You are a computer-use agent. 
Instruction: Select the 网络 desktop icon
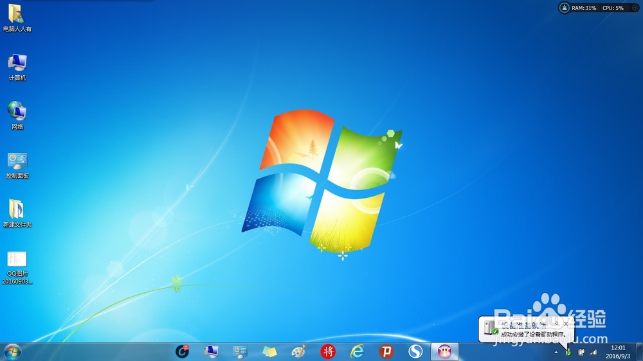17,116
